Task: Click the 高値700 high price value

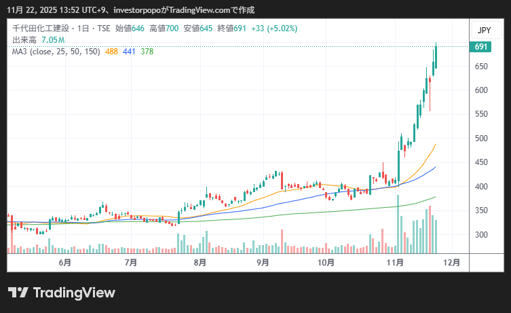Action: coord(164,29)
